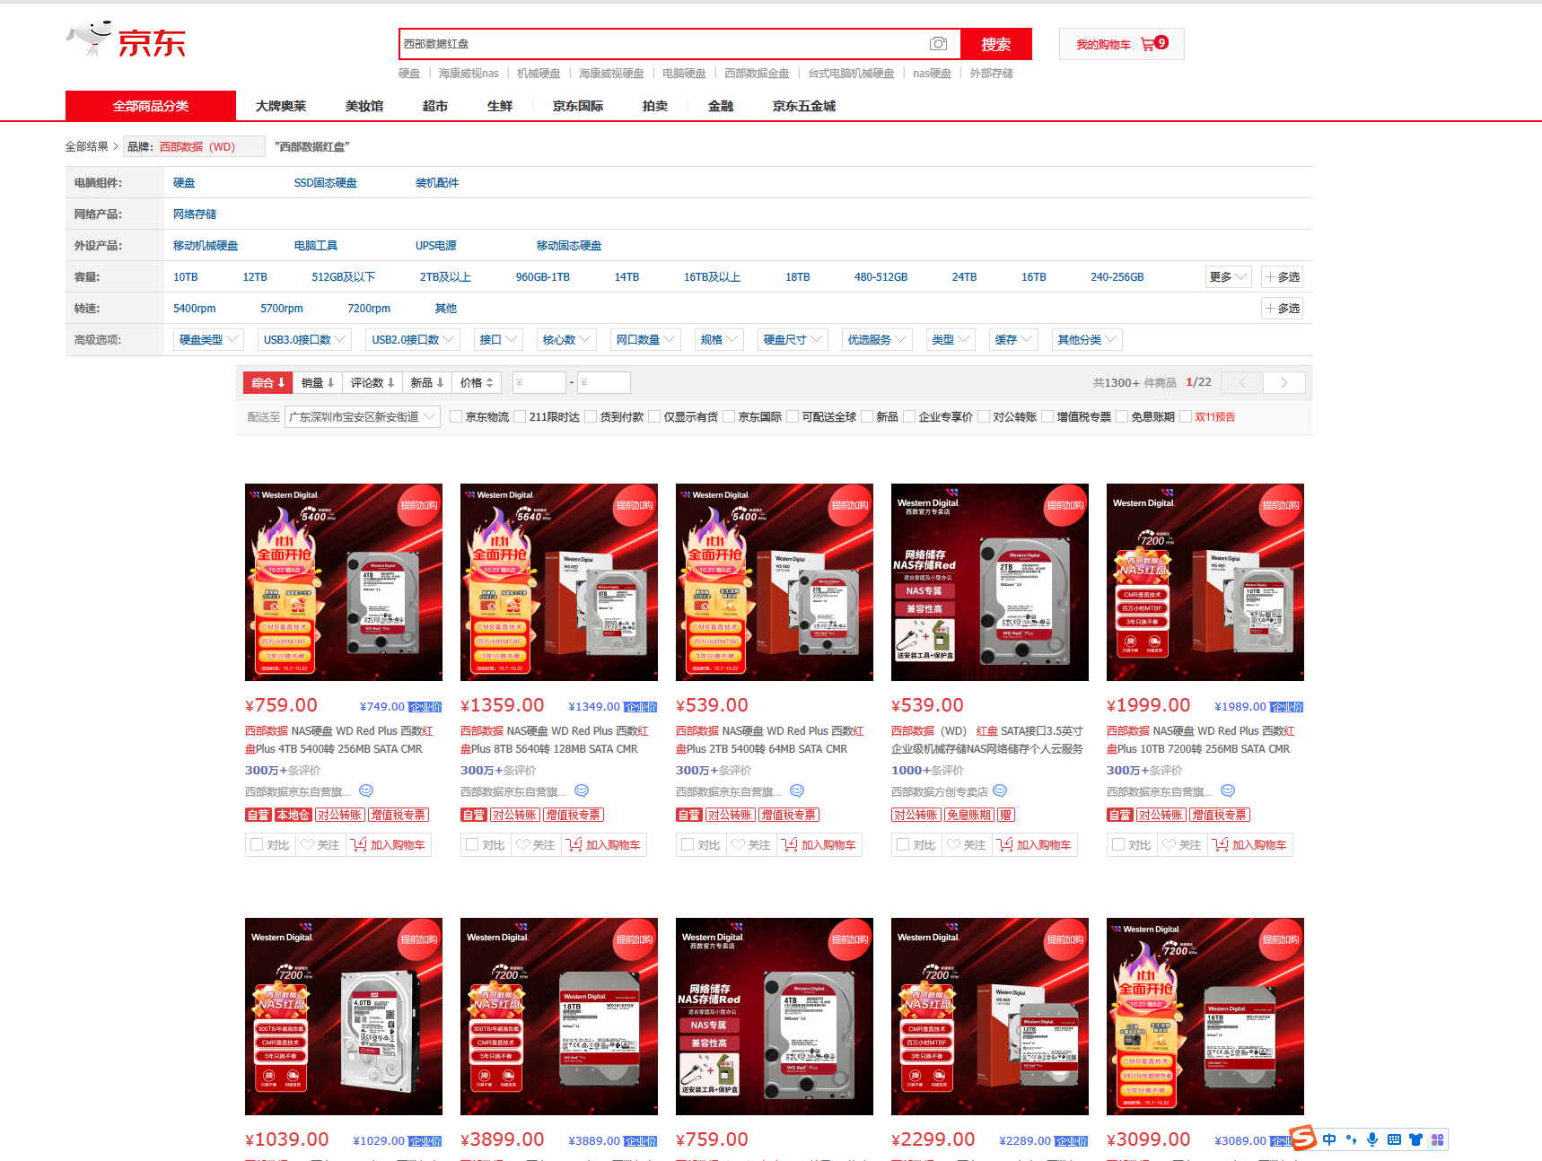
Task: Click the microphone voice input in IME bar
Action: click(1372, 1139)
